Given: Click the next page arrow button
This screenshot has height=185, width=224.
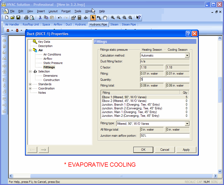Looking at the screenshot, I should click(44, 150).
